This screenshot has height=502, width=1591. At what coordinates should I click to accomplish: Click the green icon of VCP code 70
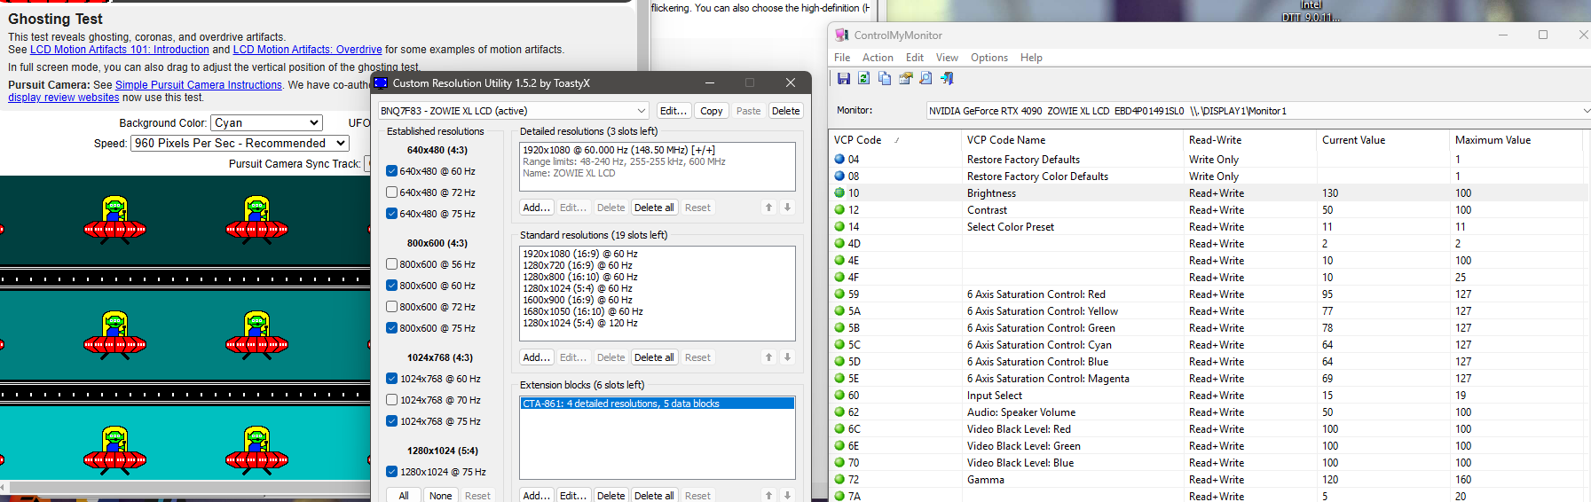(x=839, y=463)
